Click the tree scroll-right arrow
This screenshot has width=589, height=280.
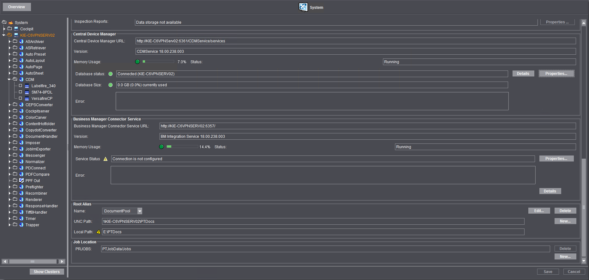pos(62,261)
